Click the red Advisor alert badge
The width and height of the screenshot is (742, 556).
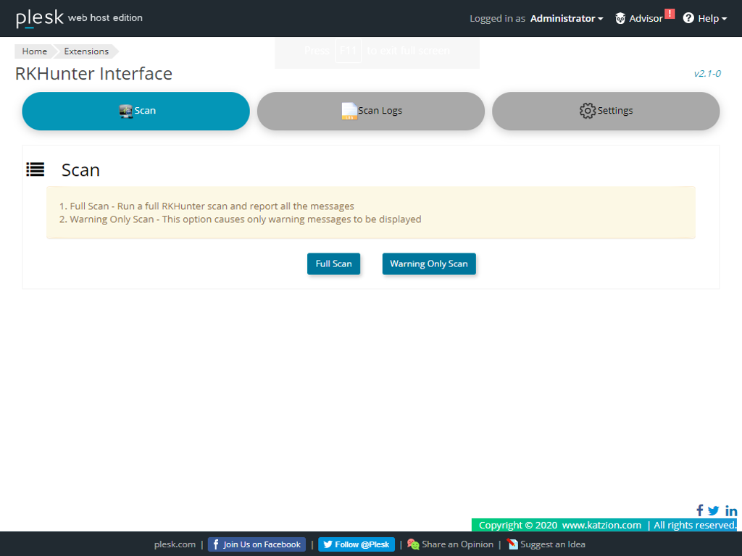point(670,14)
